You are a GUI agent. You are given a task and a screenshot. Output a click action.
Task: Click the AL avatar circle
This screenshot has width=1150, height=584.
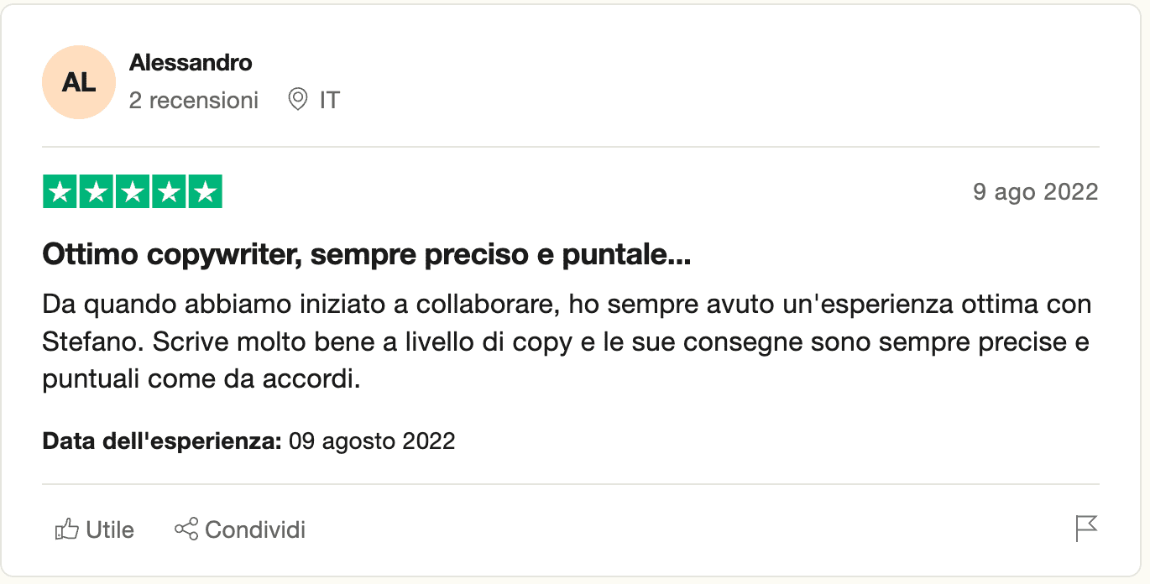pyautogui.click(x=78, y=82)
